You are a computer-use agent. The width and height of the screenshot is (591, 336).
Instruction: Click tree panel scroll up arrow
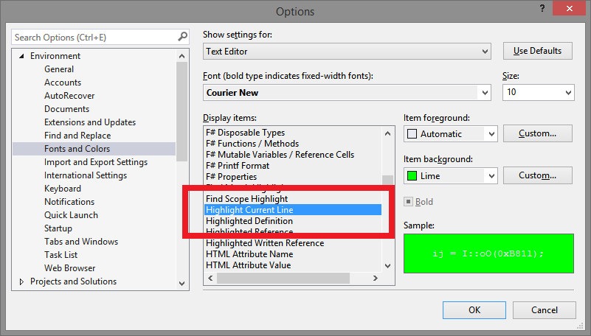pos(182,56)
